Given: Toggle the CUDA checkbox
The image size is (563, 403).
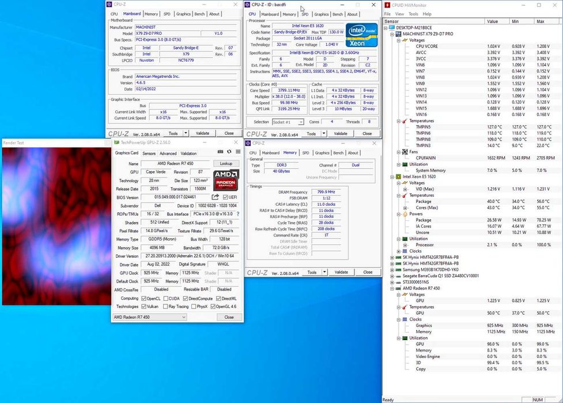Looking at the screenshot, I should (165, 299).
